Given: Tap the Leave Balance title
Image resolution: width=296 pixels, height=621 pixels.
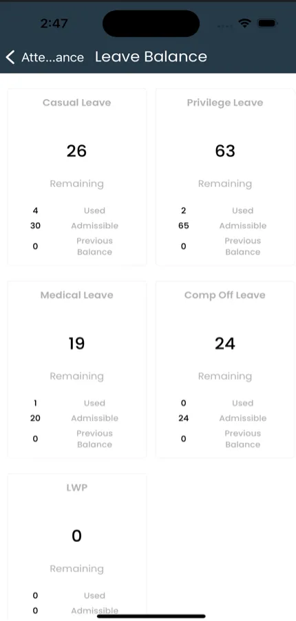Looking at the screenshot, I should click(151, 56).
